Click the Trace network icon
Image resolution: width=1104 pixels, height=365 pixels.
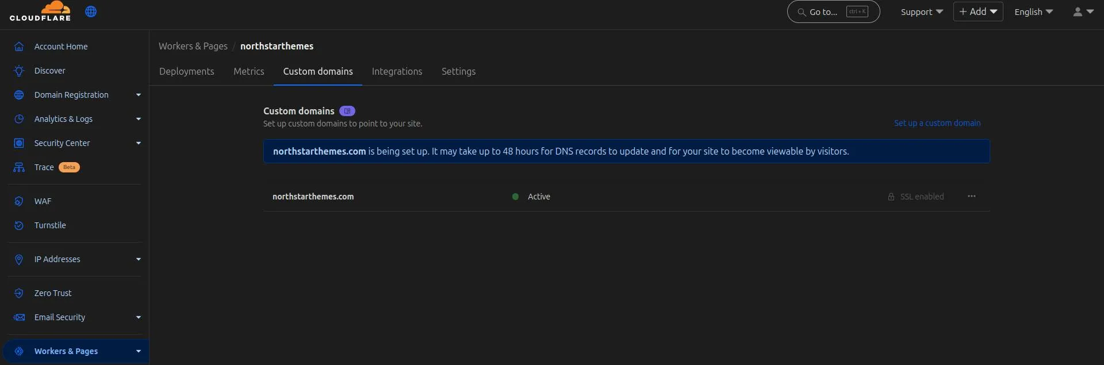point(19,167)
